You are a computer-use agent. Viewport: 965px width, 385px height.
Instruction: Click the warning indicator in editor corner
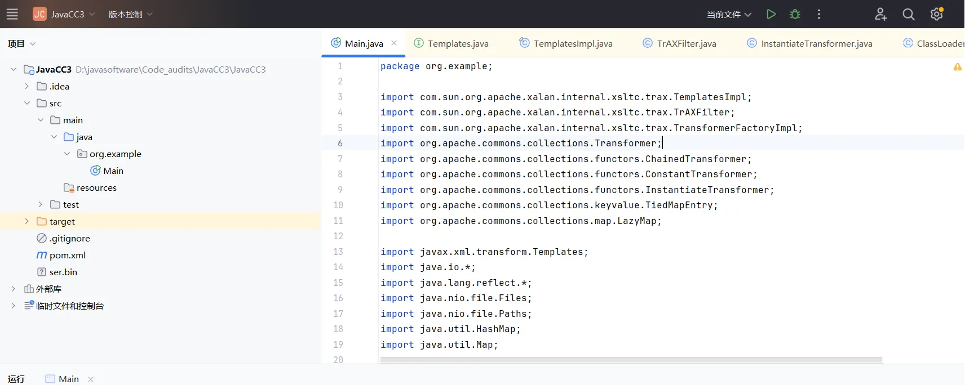[957, 67]
